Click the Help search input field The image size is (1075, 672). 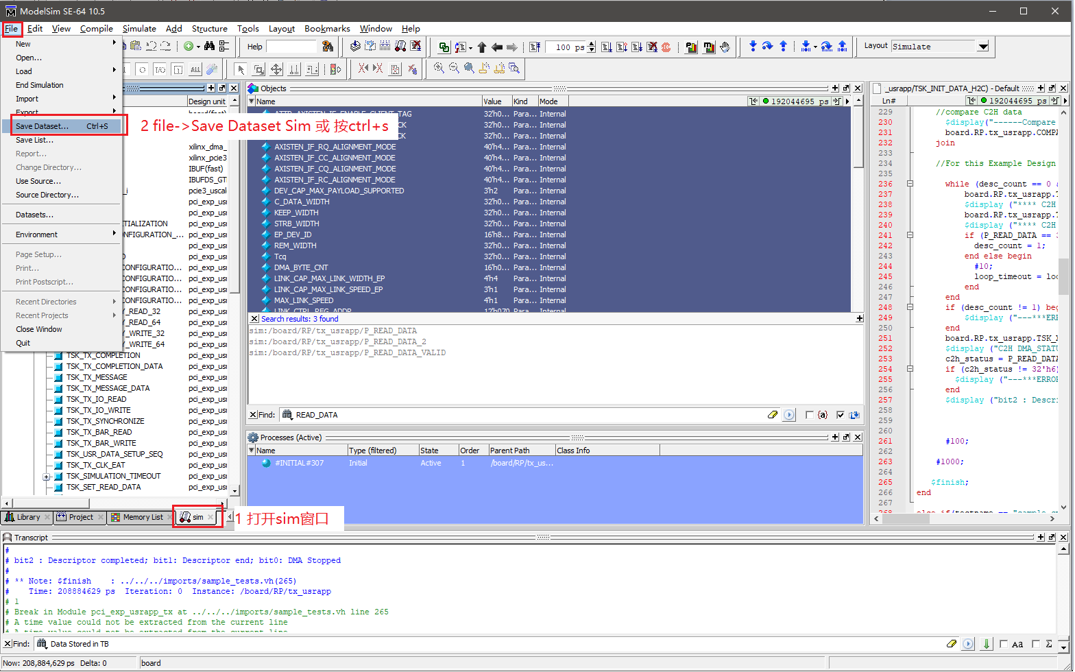(x=291, y=47)
